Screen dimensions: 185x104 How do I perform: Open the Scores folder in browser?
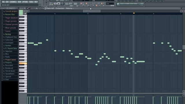(8, 31)
